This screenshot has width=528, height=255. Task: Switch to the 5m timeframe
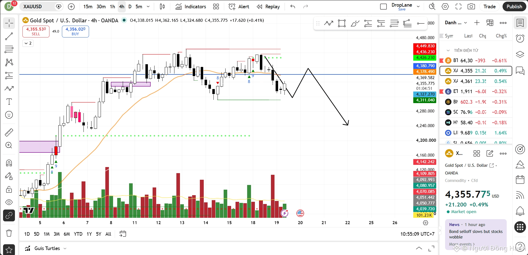click(139, 7)
